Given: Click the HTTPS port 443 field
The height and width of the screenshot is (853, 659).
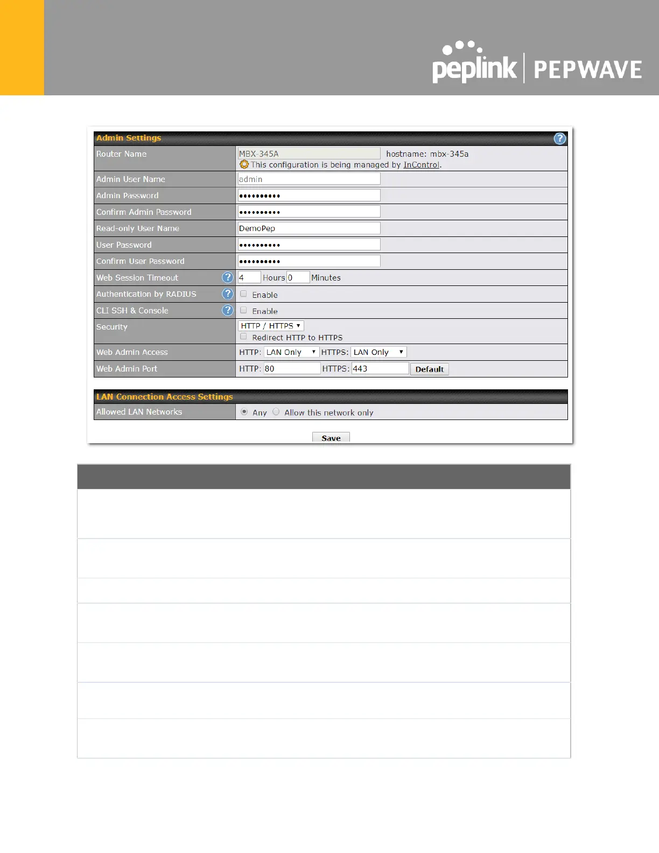Looking at the screenshot, I should (380, 368).
